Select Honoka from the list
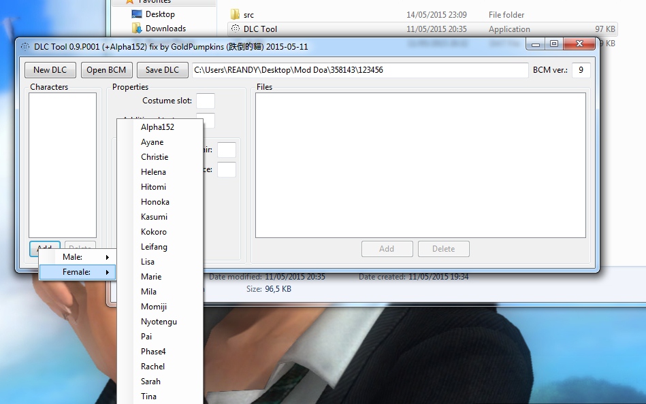The width and height of the screenshot is (646, 404). [x=155, y=202]
